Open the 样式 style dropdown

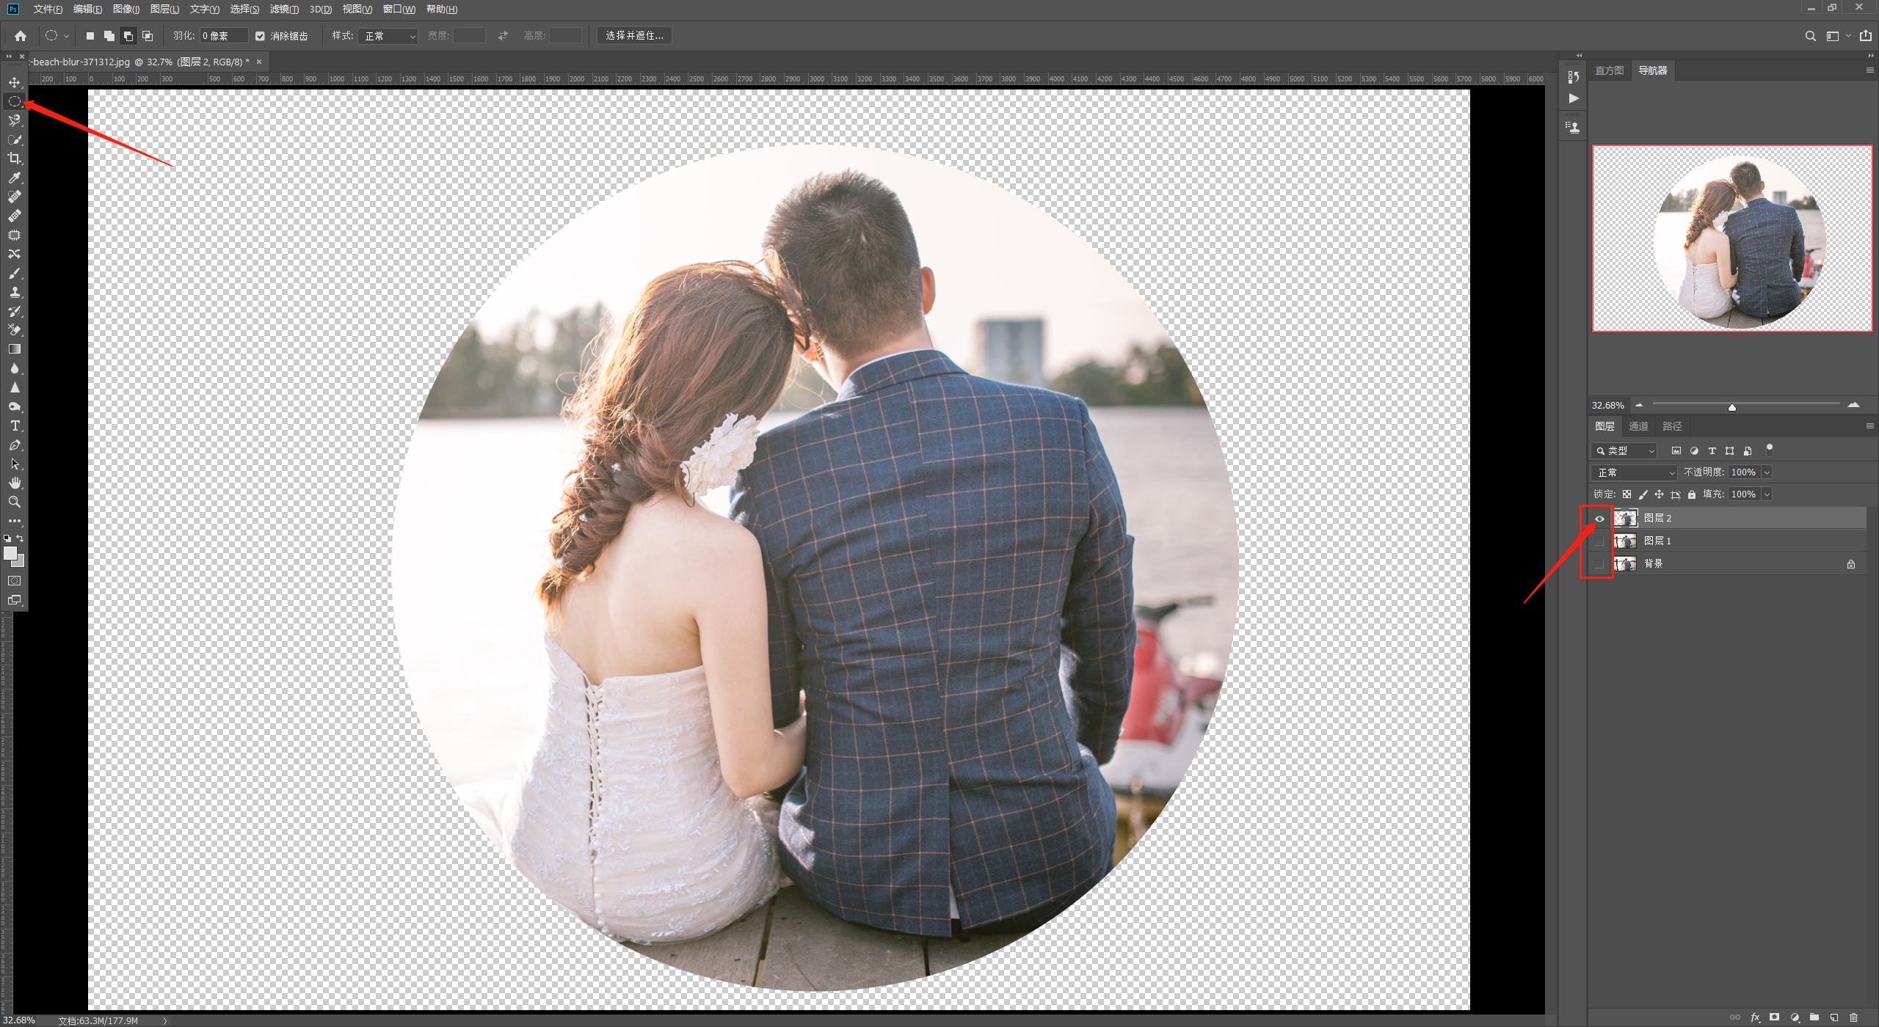[388, 36]
